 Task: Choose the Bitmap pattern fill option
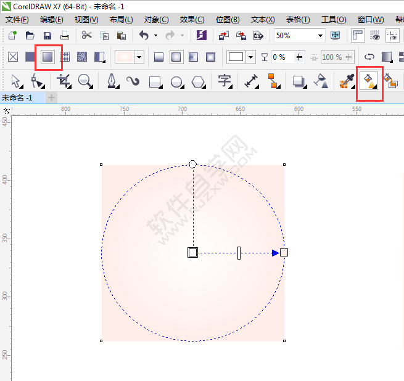82,57
